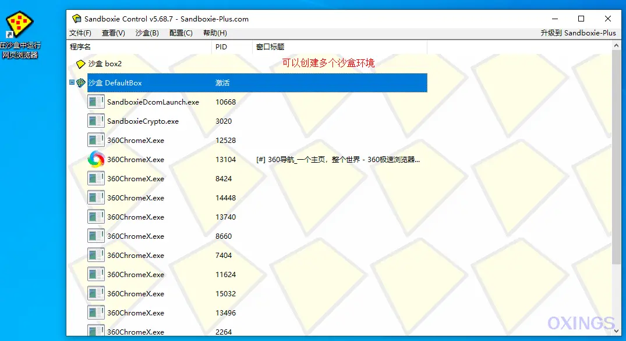The height and width of the screenshot is (341, 626).
Task: Open the 查看(V) menu
Action: (114, 33)
